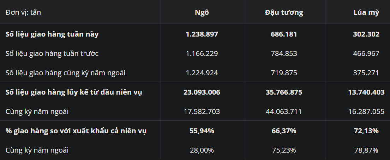Click cumulative soybean value 35.766.875
Viewport: 390px width, 160px height.
(284, 92)
